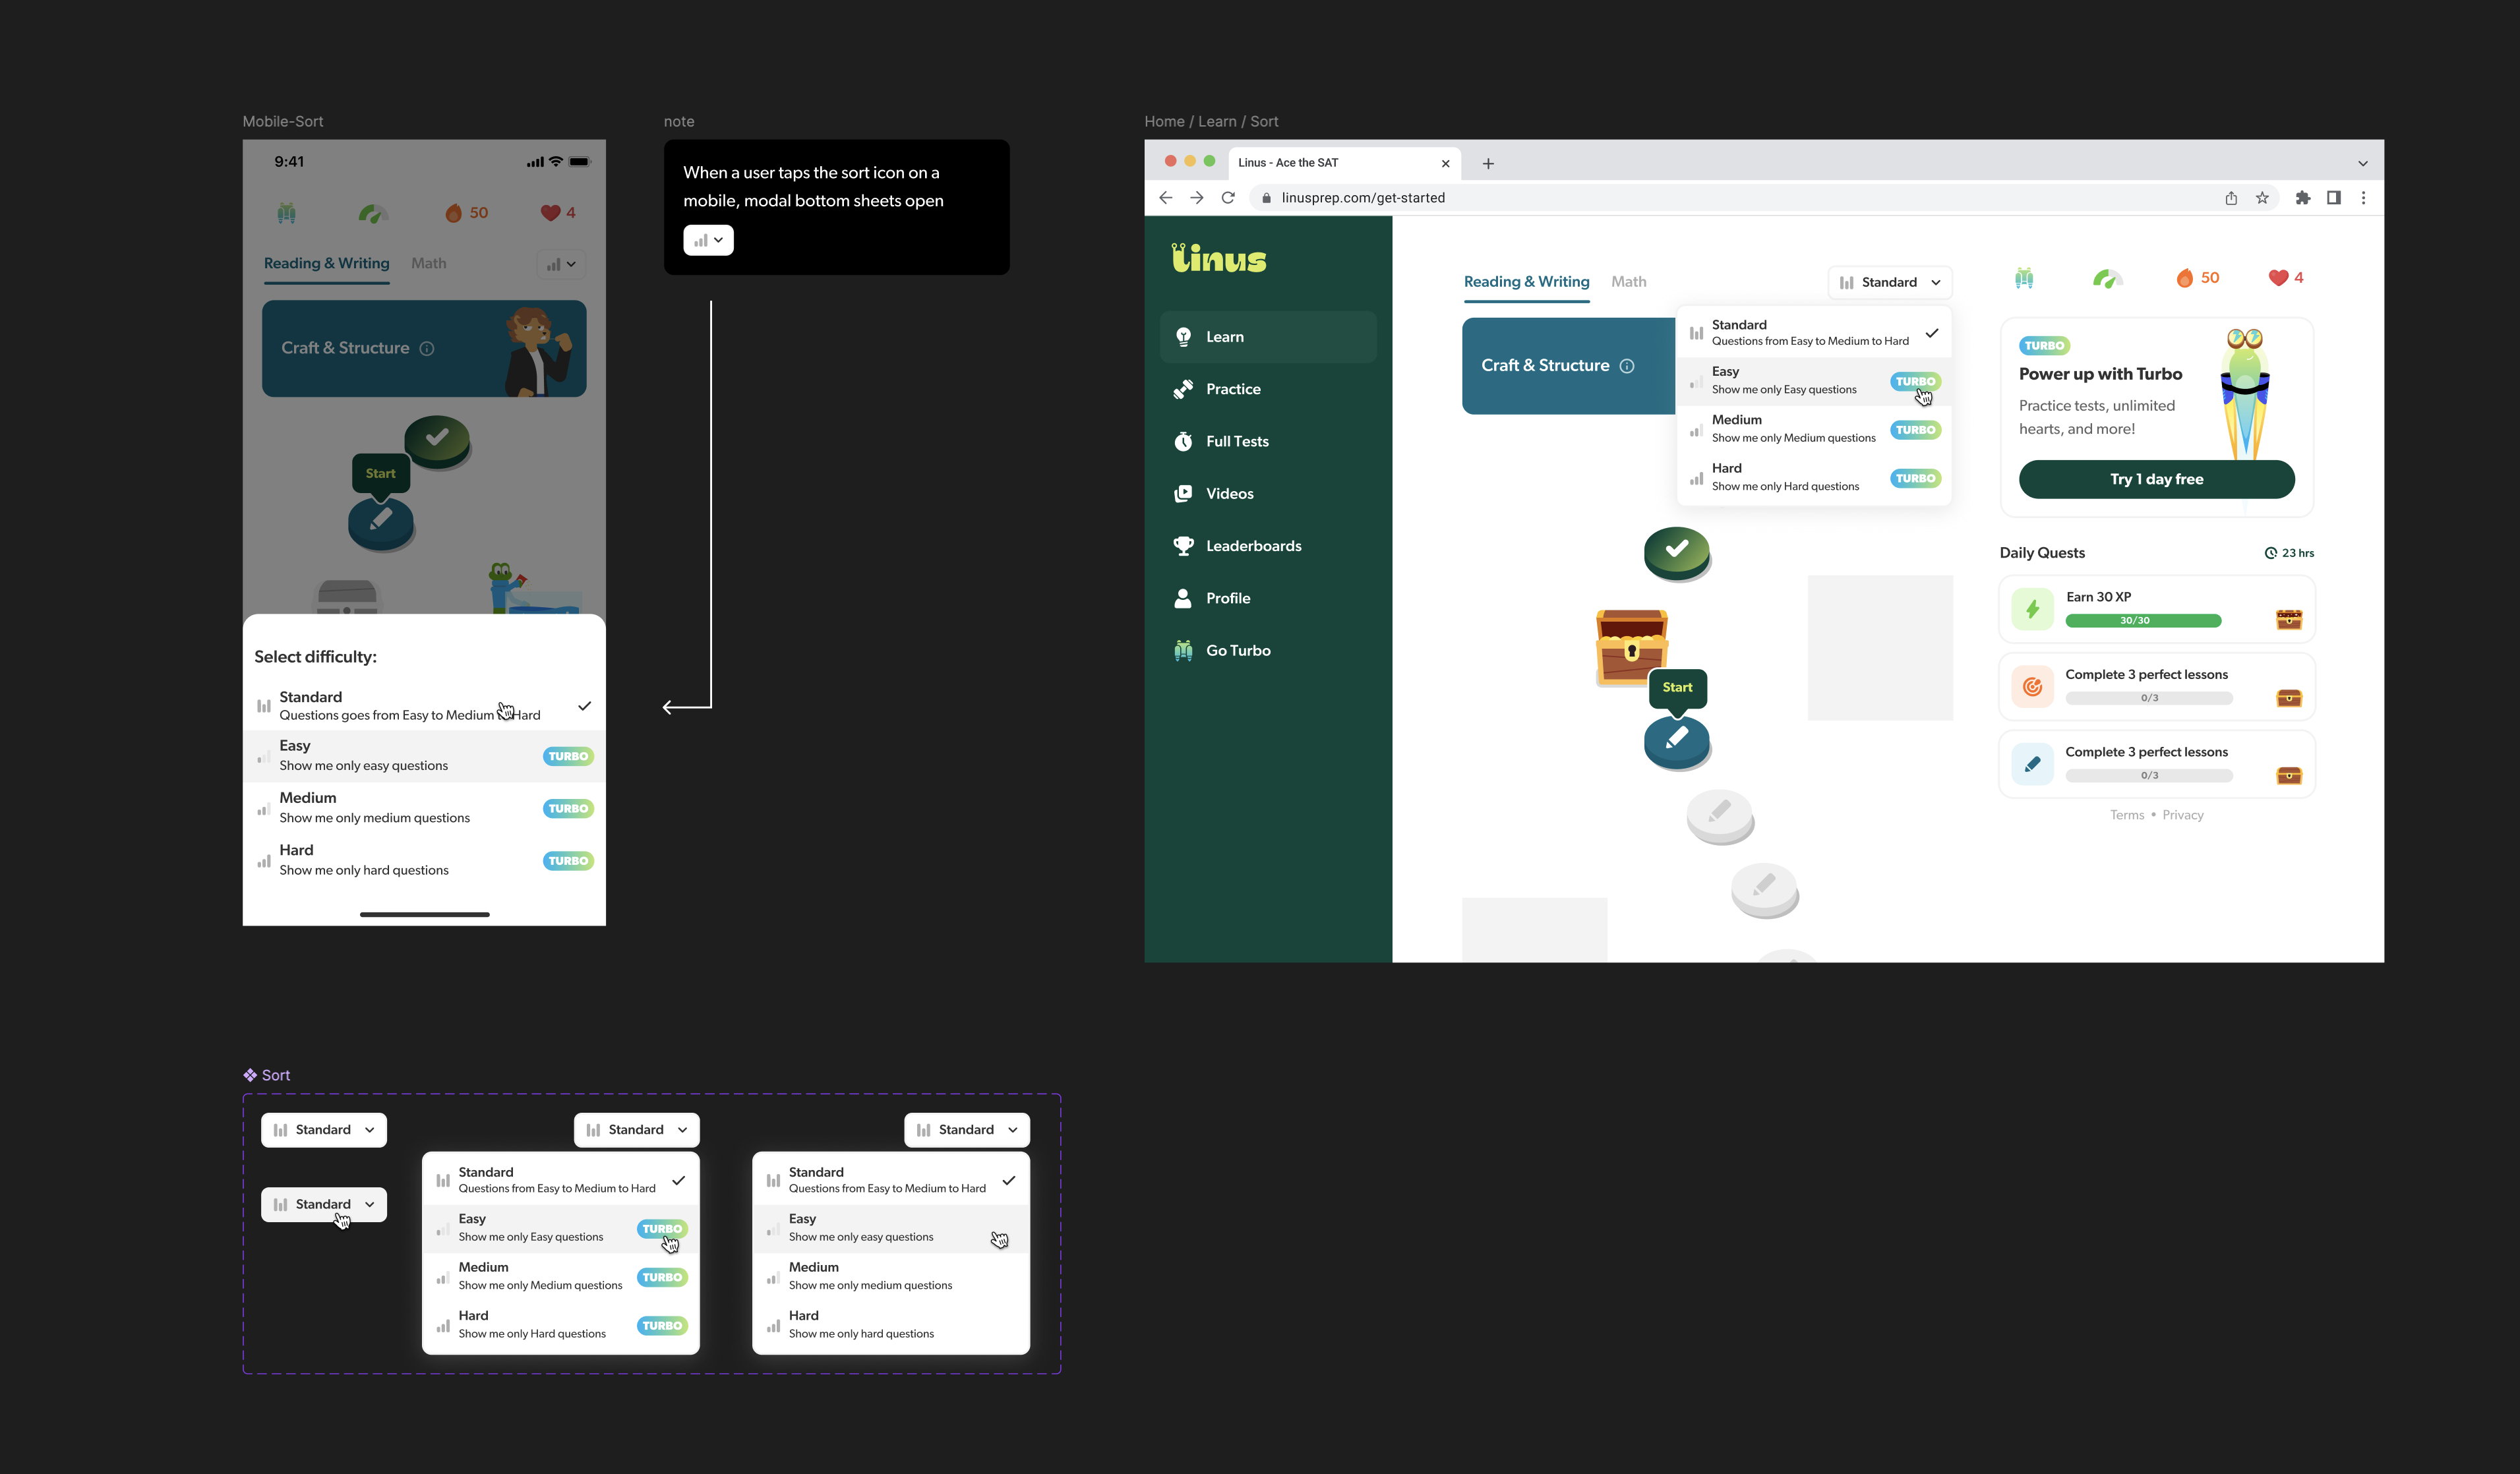The height and width of the screenshot is (1474, 2520).
Task: Open the Standard sort dropdown in browser page
Action: (x=1889, y=283)
